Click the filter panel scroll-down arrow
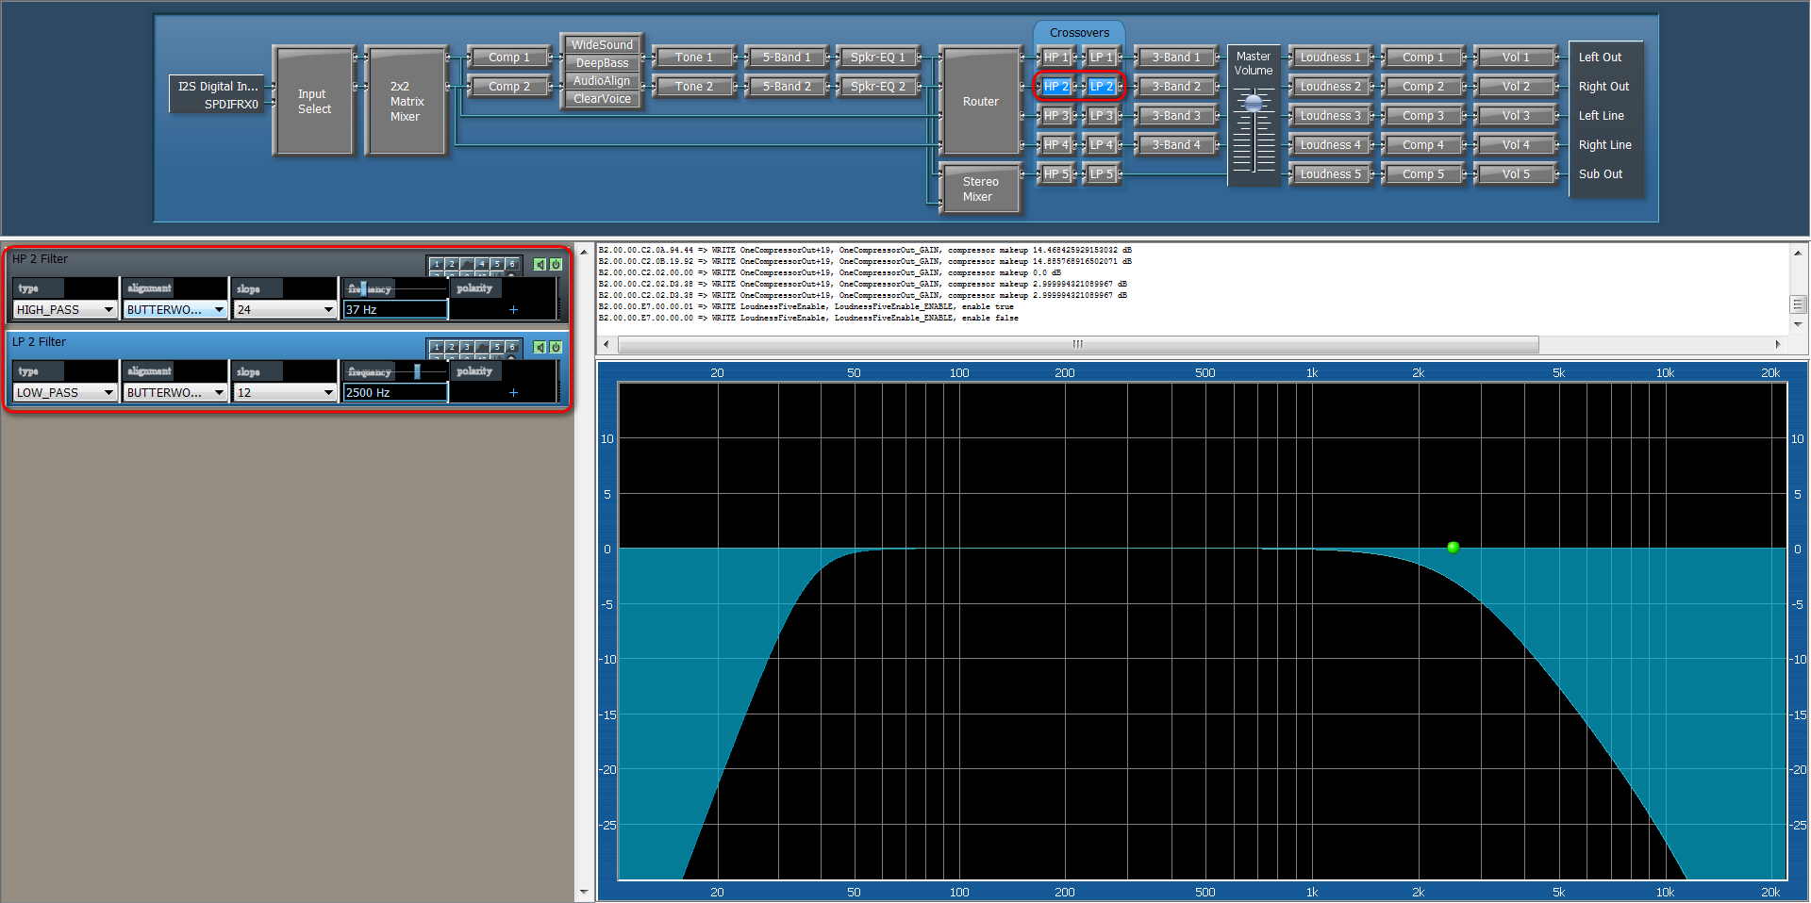Screen dimensions: 1811x903 tap(584, 892)
